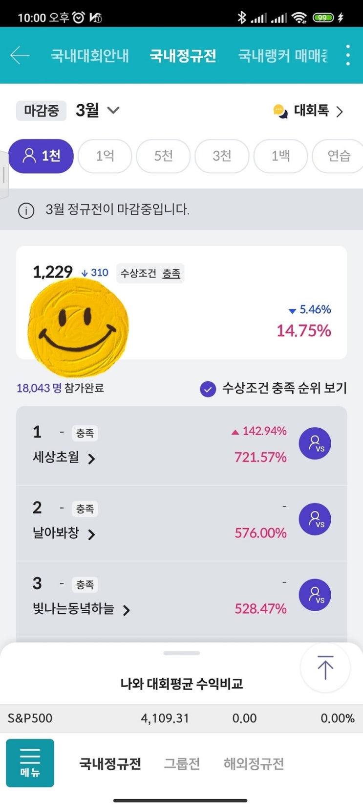Select the 1억 league chip
This screenshot has width=363, height=808.
coord(105,156)
